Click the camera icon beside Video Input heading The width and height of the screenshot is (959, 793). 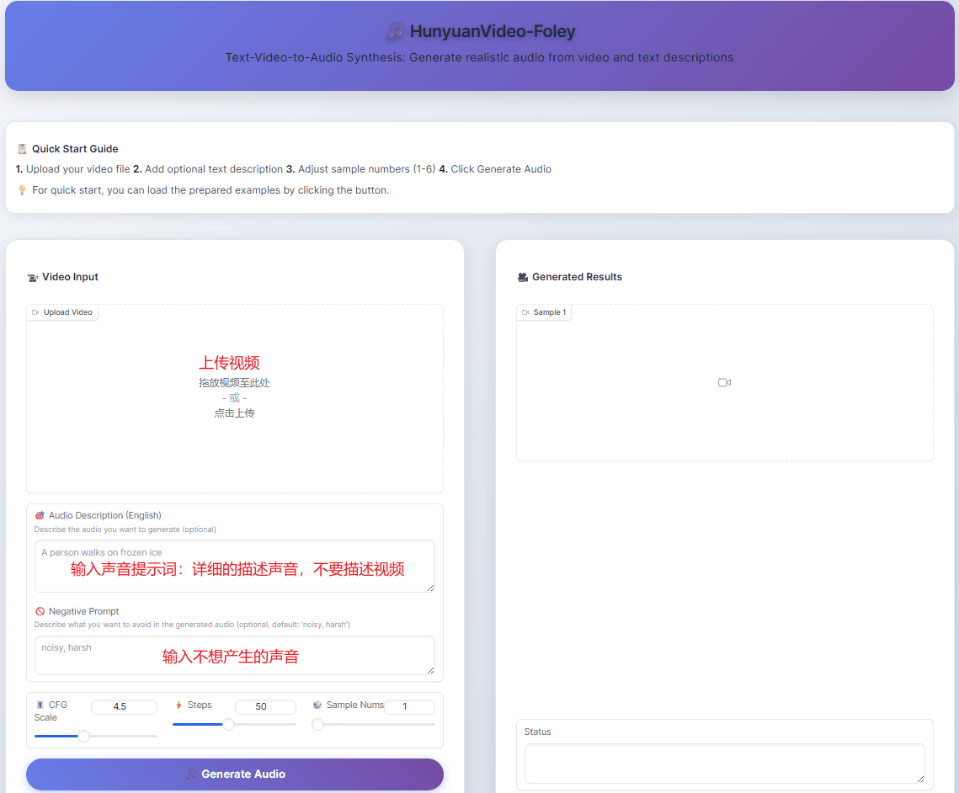33,277
